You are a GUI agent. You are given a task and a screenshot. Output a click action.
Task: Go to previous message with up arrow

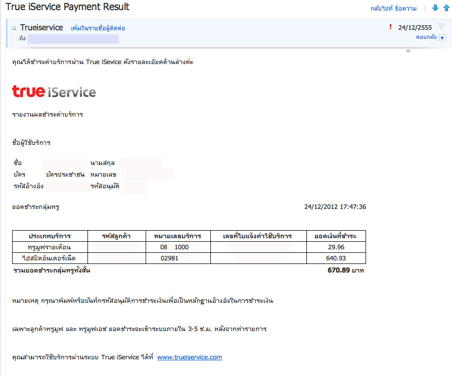446,8
